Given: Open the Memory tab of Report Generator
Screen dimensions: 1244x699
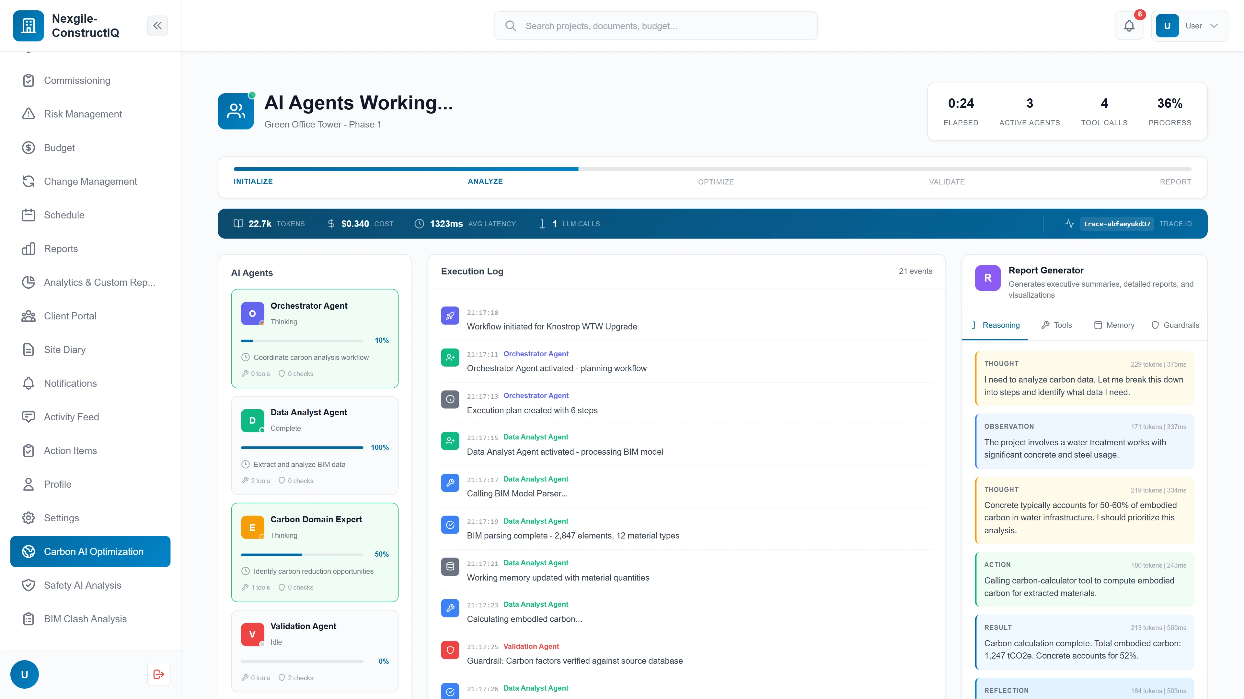Looking at the screenshot, I should (x=1114, y=325).
